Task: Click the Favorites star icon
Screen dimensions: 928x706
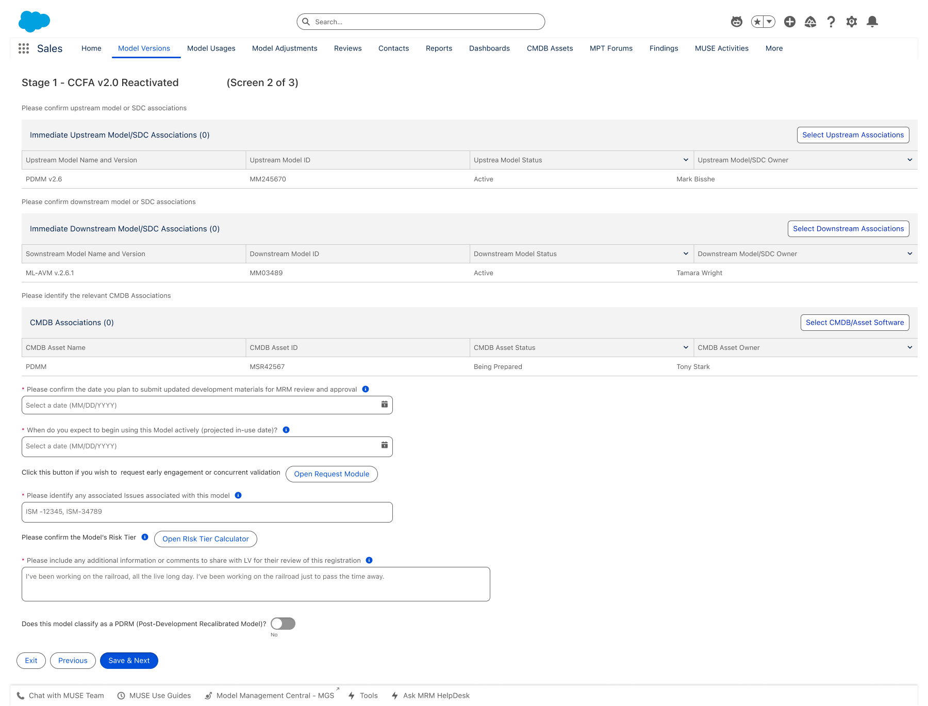Action: point(757,22)
